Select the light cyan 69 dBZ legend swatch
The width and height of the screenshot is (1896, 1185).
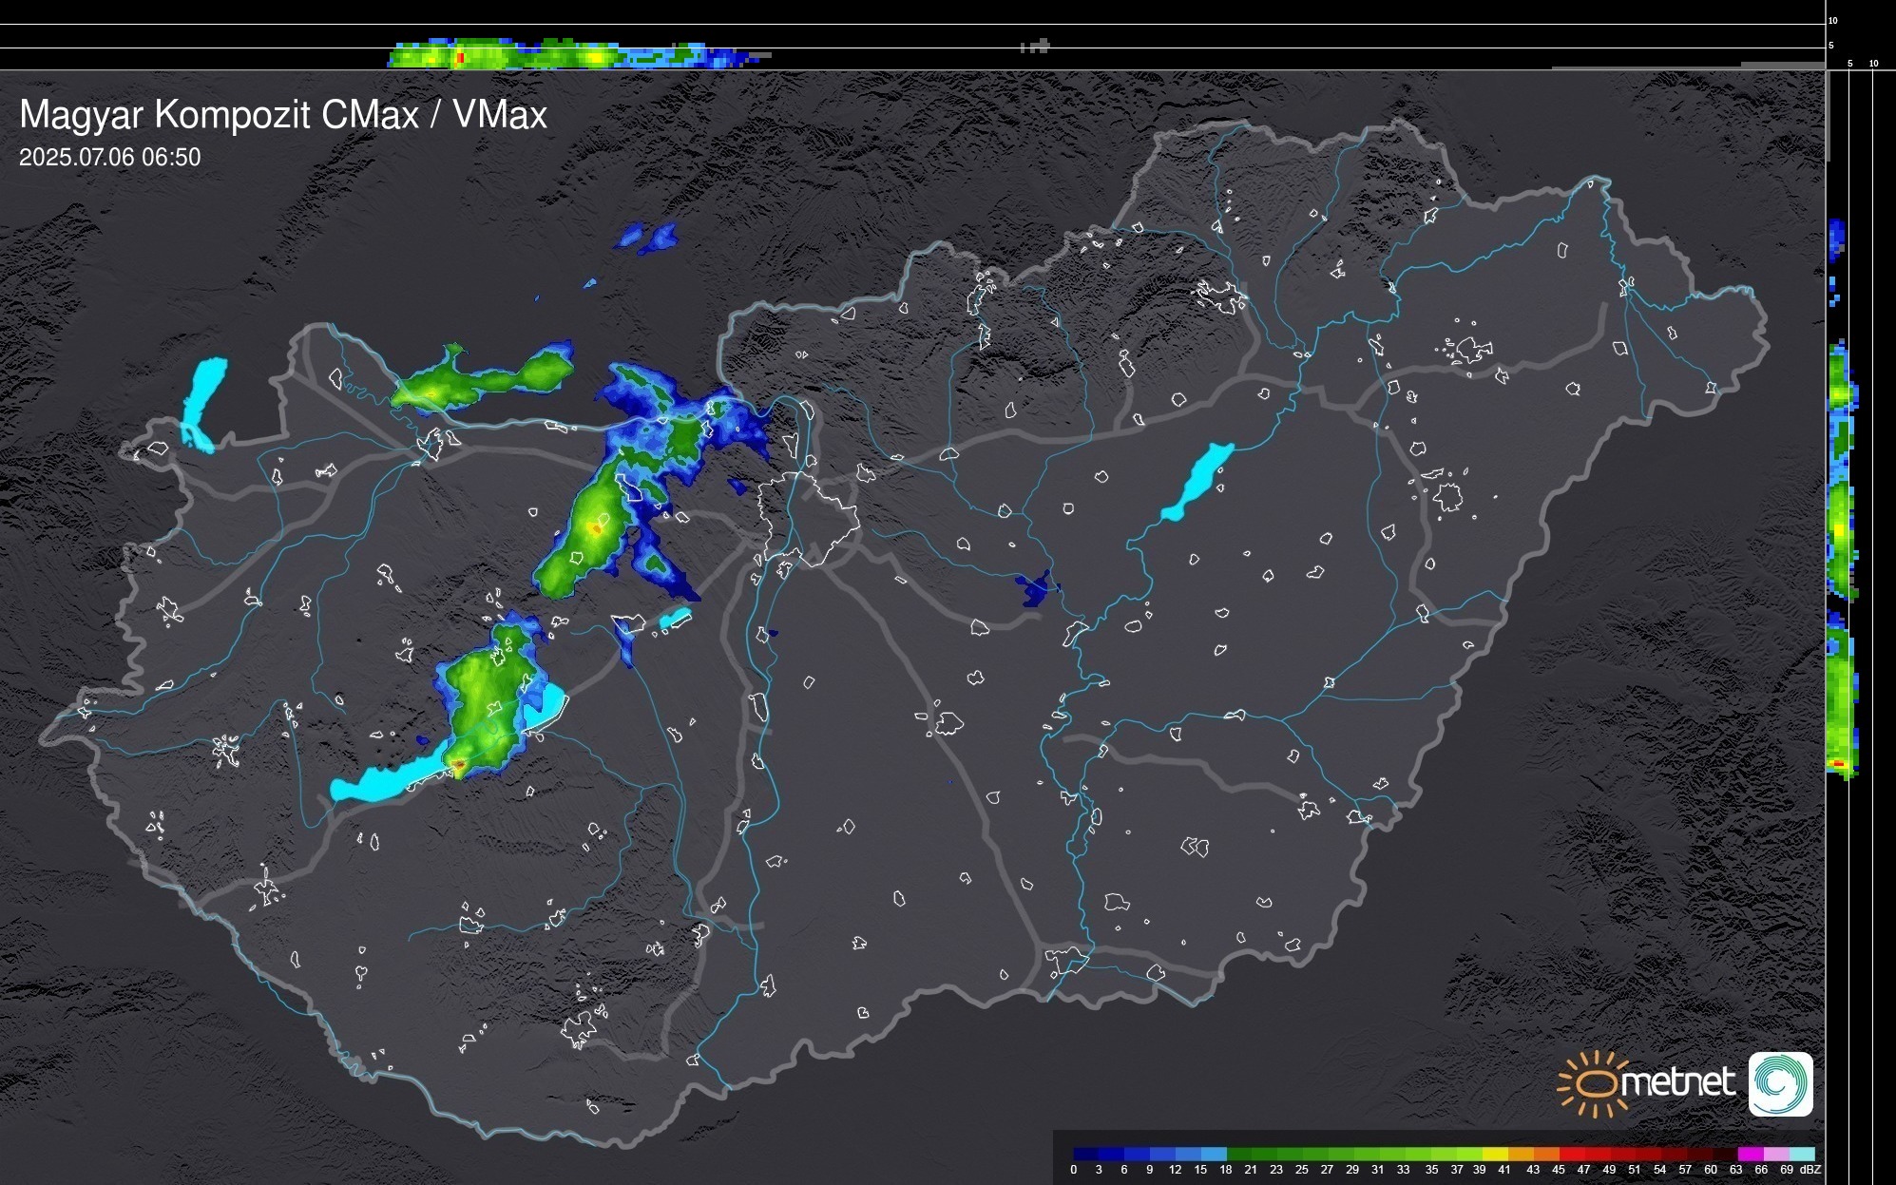[1801, 1155]
